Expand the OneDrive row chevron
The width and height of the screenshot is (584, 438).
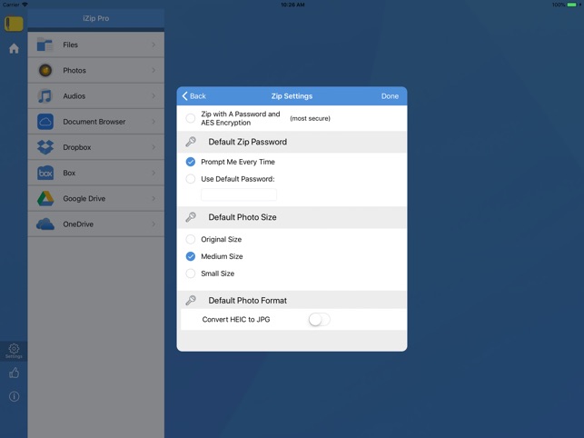(x=153, y=224)
